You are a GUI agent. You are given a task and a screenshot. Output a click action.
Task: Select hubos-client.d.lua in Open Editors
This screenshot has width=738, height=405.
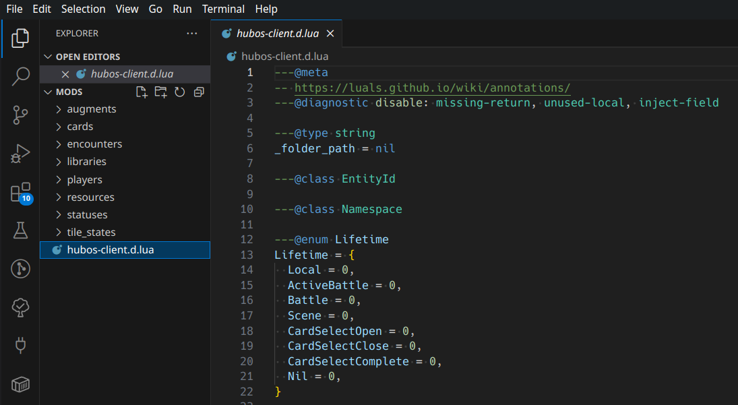point(125,74)
